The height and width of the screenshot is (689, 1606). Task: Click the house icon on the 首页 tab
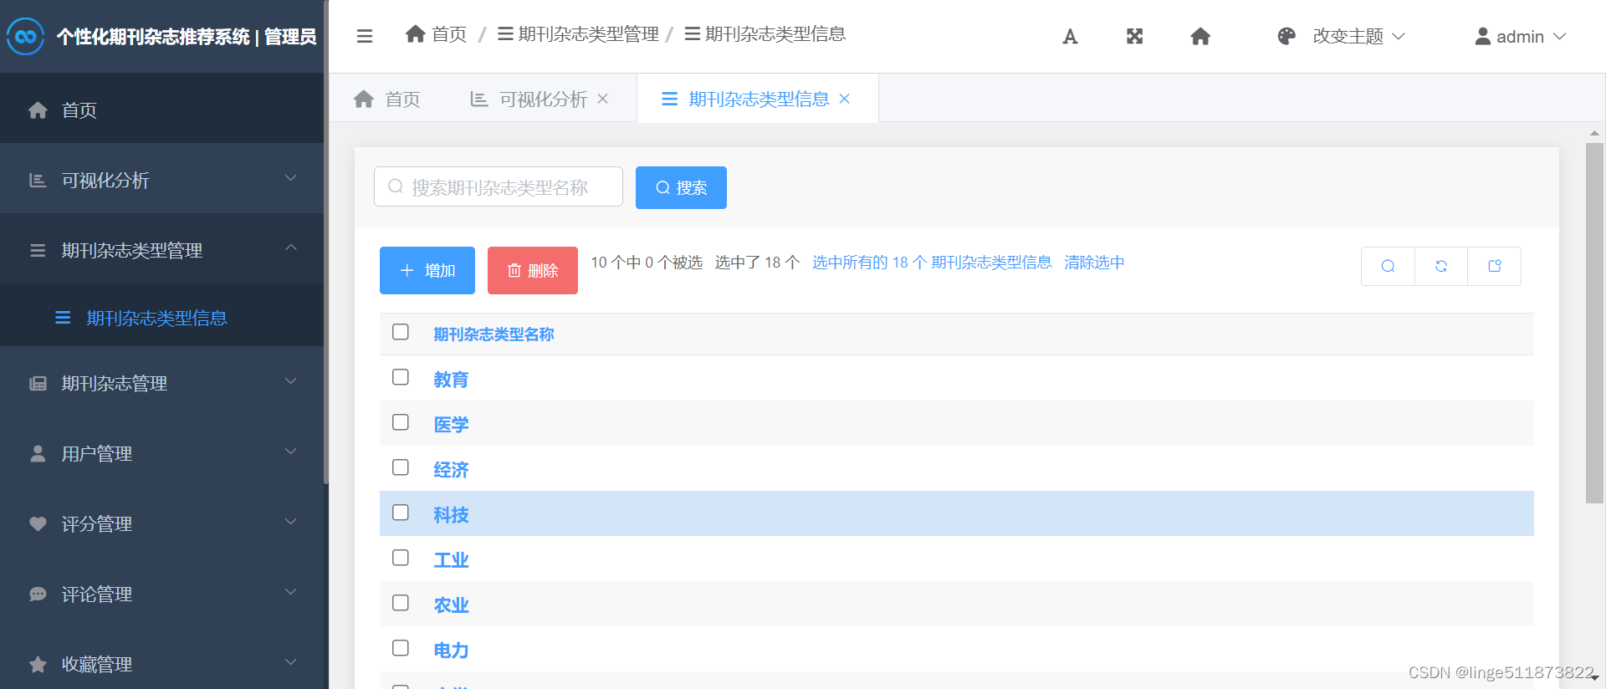[x=364, y=99]
